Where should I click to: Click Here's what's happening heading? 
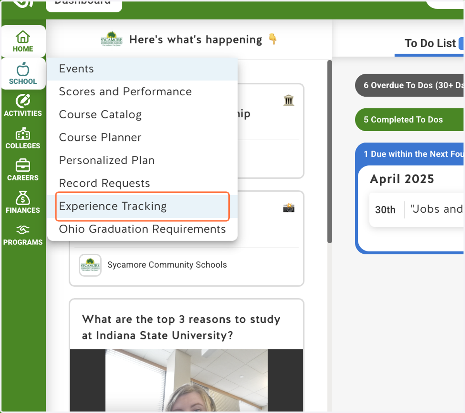coord(196,40)
